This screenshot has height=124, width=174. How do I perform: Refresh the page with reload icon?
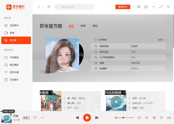click(49, 7)
